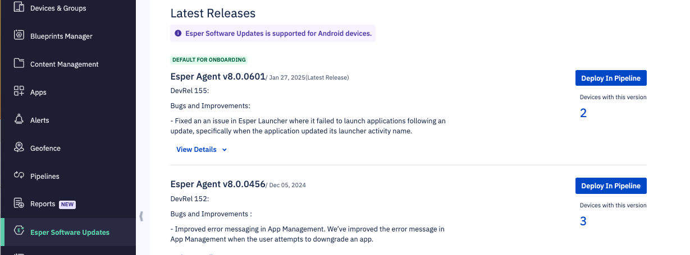Open device count 2 for v8.0.0601

tap(583, 113)
